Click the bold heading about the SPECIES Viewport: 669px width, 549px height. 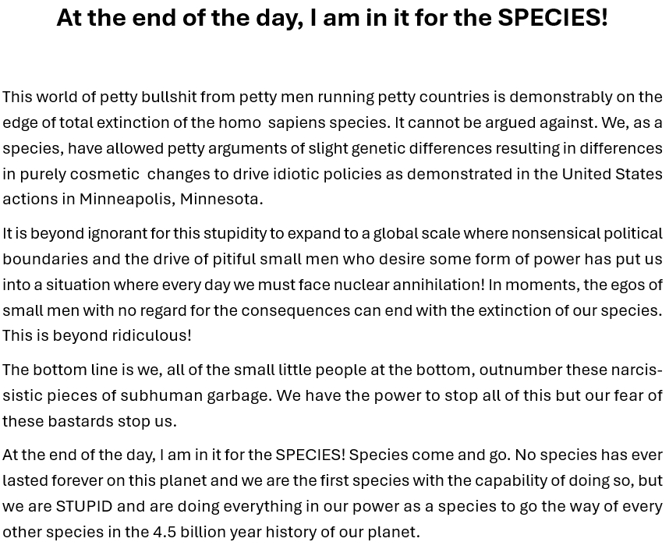(x=332, y=17)
